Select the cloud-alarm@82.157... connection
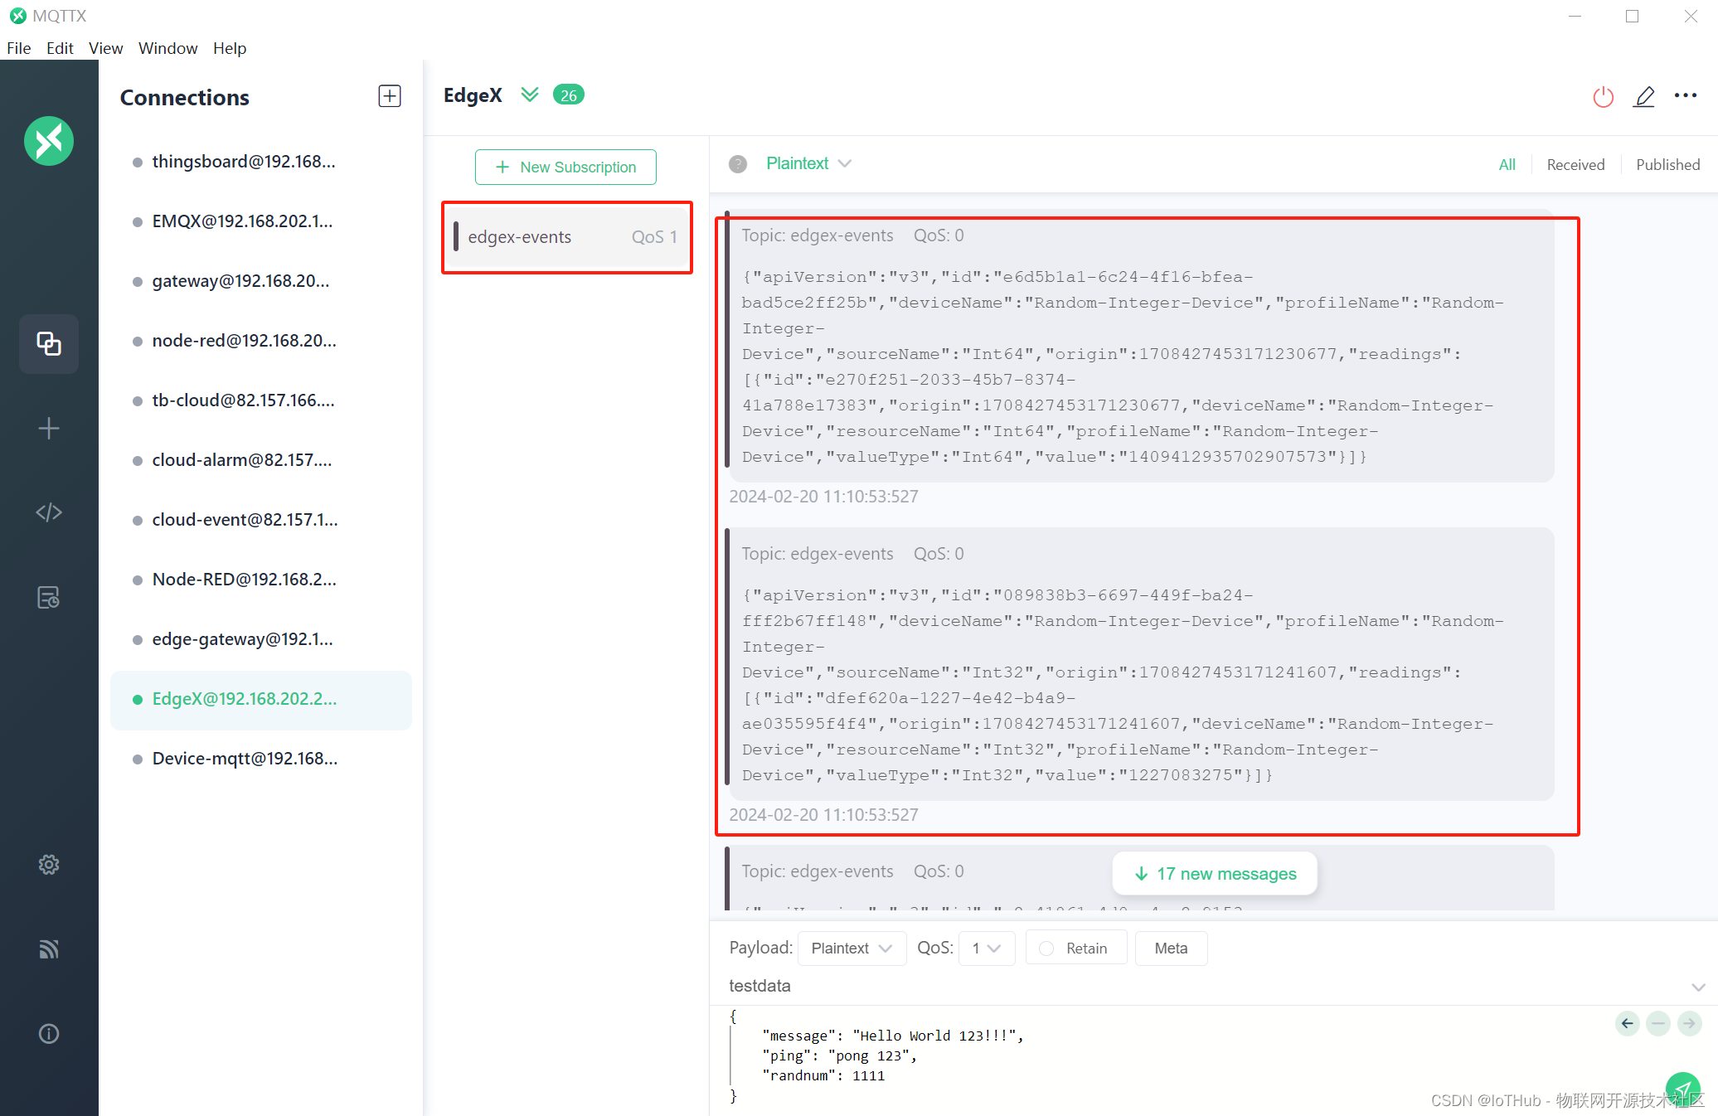 point(261,460)
